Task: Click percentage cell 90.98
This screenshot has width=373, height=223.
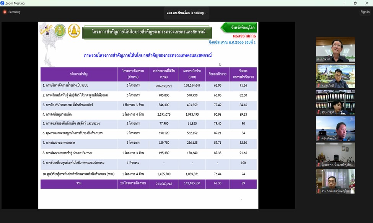Action: pos(218,115)
